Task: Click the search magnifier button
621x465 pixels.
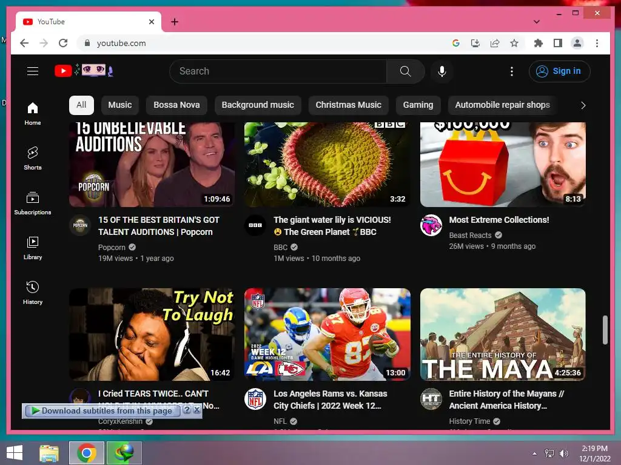Action: (x=405, y=71)
